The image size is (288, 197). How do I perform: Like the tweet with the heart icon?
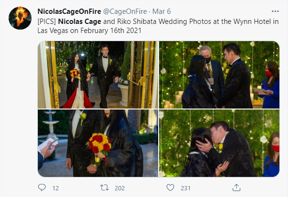pyautogui.click(x=170, y=187)
